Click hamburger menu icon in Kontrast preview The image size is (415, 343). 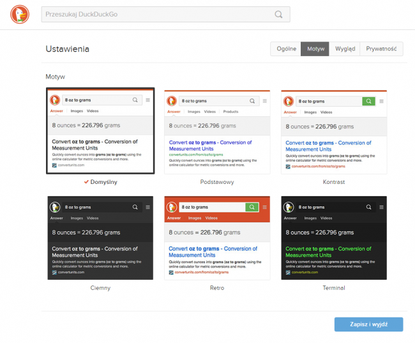(x=381, y=101)
